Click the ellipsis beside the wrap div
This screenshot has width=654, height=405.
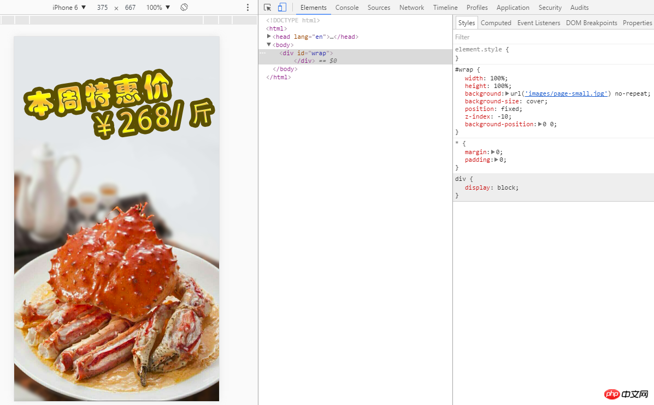pos(263,53)
